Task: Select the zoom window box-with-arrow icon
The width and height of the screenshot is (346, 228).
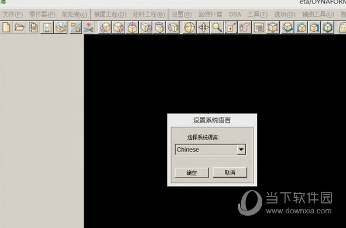Action: tap(231, 27)
